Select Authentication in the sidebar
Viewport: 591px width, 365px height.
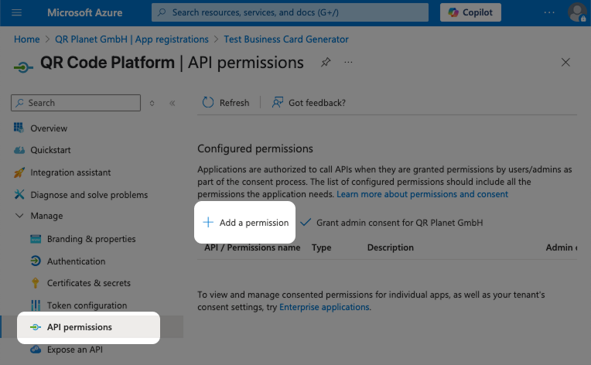[76, 261]
